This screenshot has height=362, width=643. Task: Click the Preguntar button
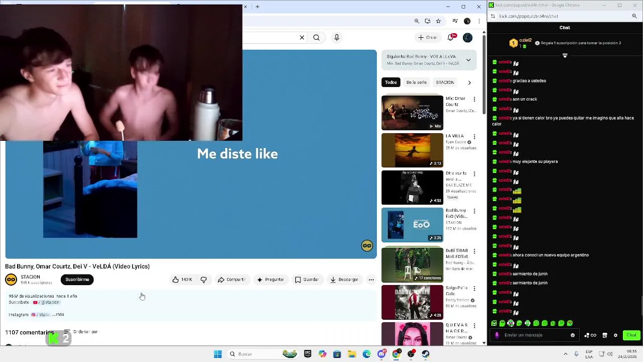tap(270, 280)
